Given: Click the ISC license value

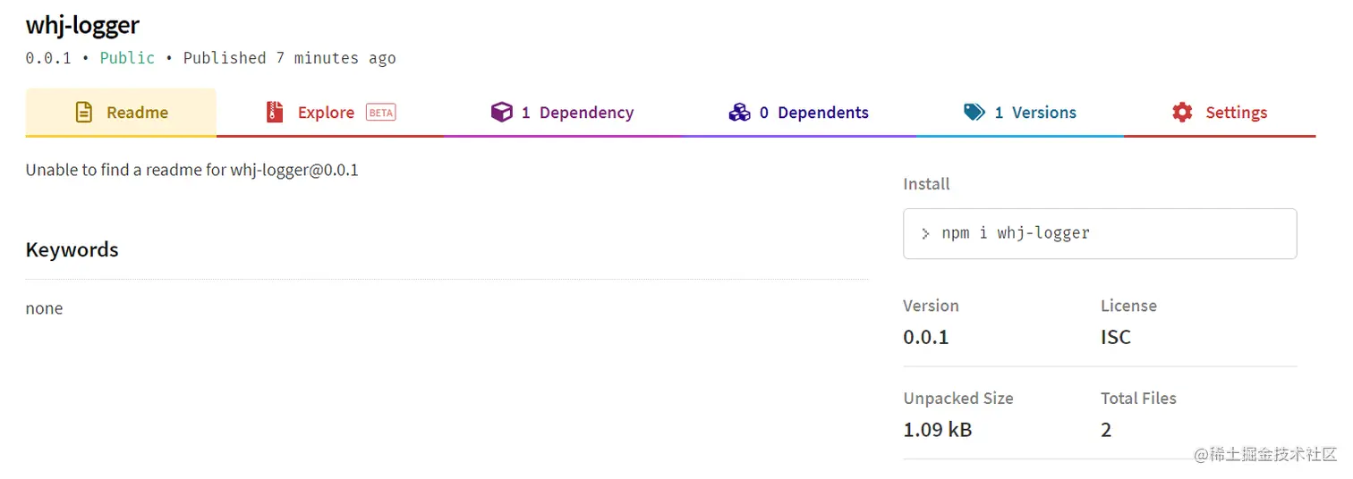Looking at the screenshot, I should 1115,338.
